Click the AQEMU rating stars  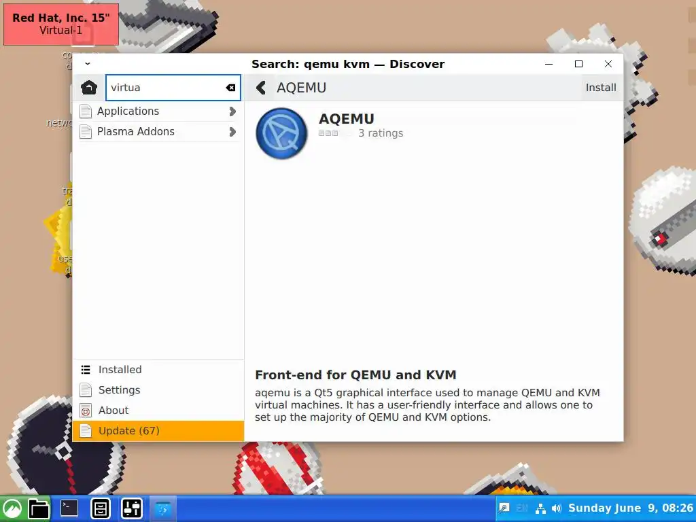pos(328,133)
